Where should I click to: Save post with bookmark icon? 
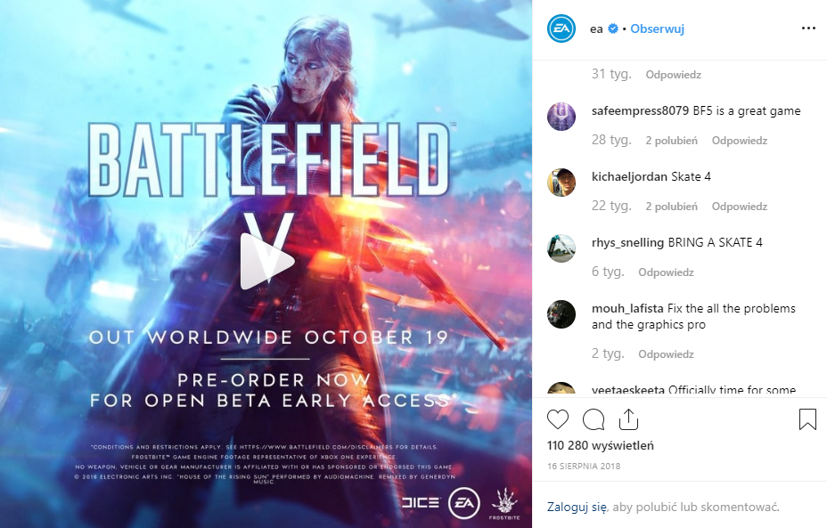point(807,419)
